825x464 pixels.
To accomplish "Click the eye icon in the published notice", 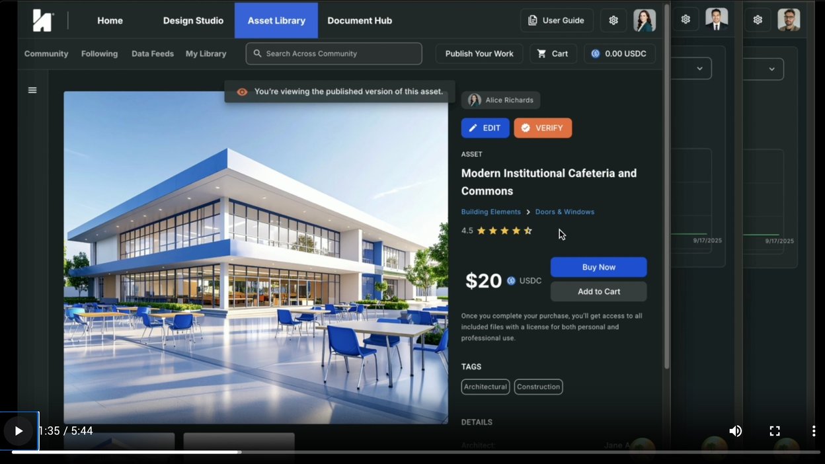I will click(x=242, y=92).
